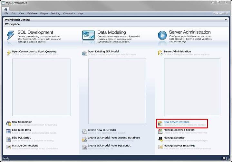Image resolution: width=232 pixels, height=162 pixels.
Task: Click the Manage Connections icon
Action: pos(9,147)
